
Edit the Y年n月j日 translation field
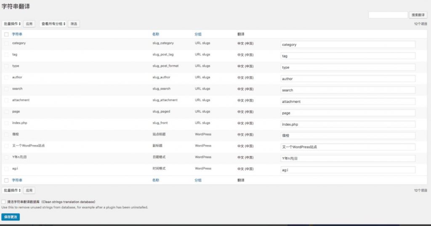(x=348, y=158)
